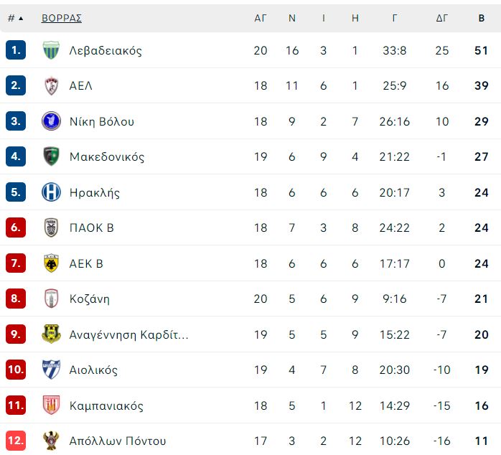Open the Νίκη Βόλου blue logo
501x455 pixels.
[x=51, y=121]
